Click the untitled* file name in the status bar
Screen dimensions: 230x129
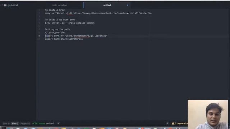pos(50,124)
